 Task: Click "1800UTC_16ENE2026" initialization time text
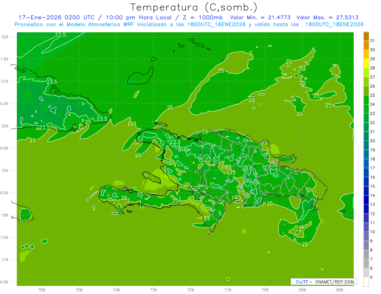tap(216, 24)
